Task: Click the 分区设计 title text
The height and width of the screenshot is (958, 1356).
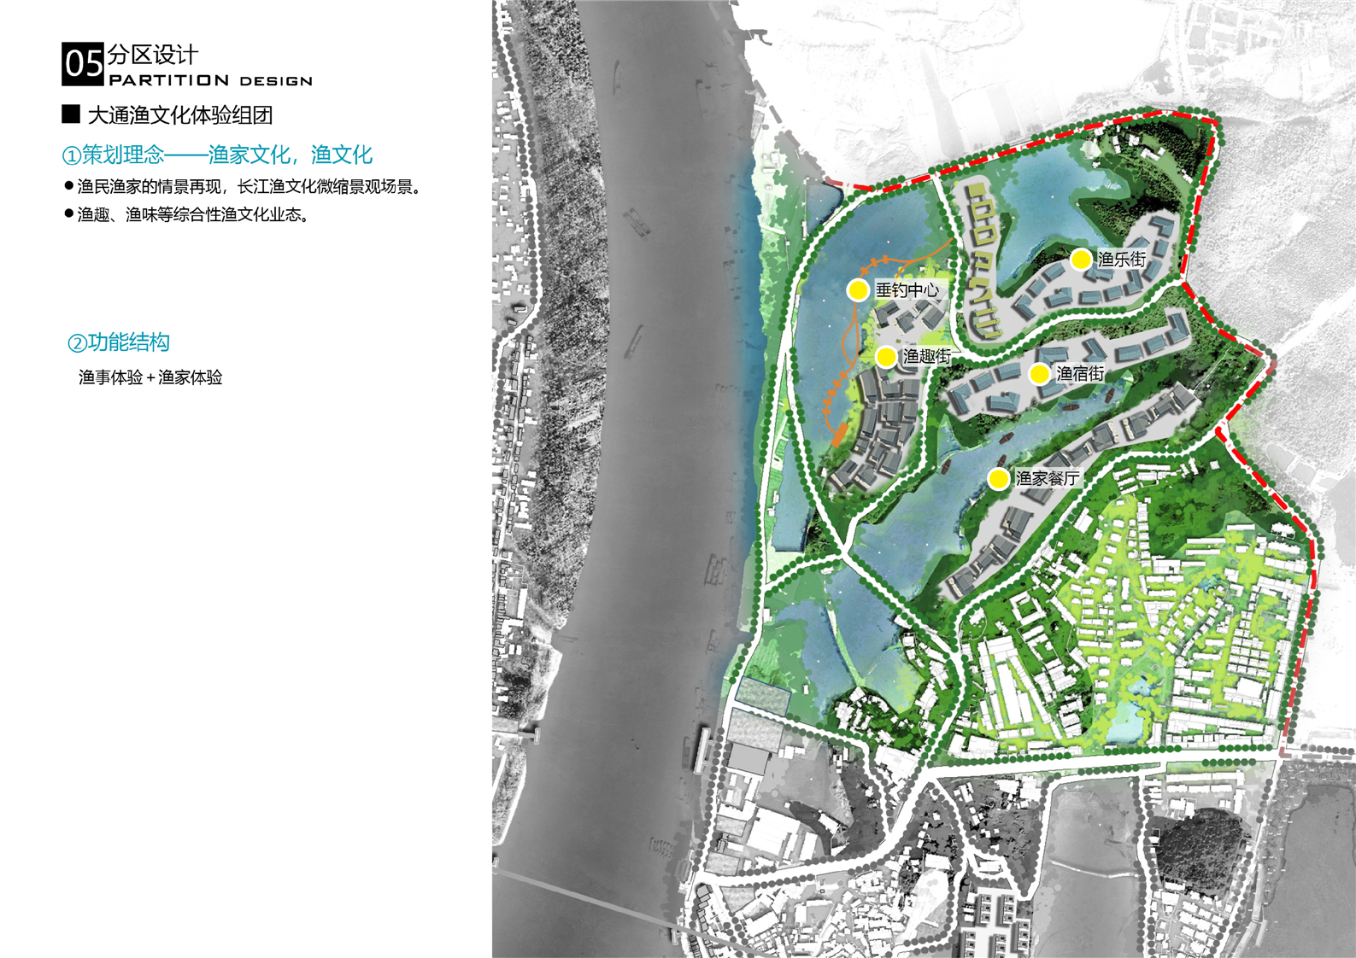Action: [153, 55]
